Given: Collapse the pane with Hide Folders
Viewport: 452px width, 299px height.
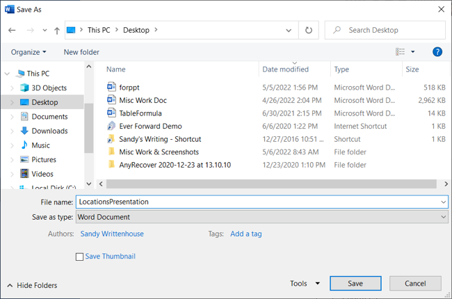Looking at the screenshot, I should click(x=32, y=285).
